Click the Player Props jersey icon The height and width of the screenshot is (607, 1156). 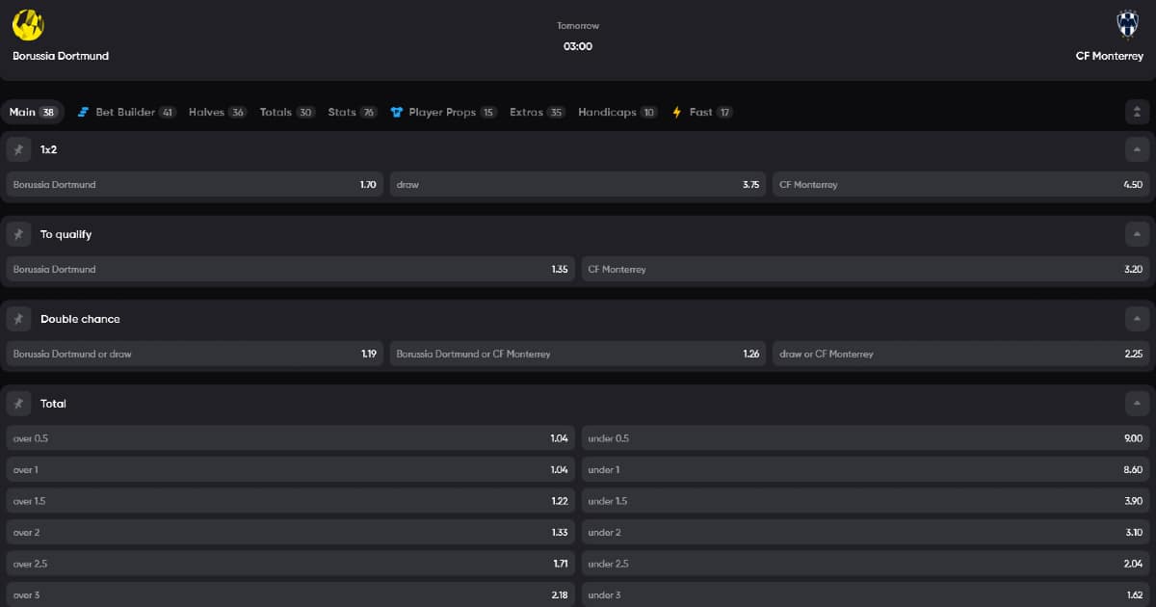[x=396, y=112]
